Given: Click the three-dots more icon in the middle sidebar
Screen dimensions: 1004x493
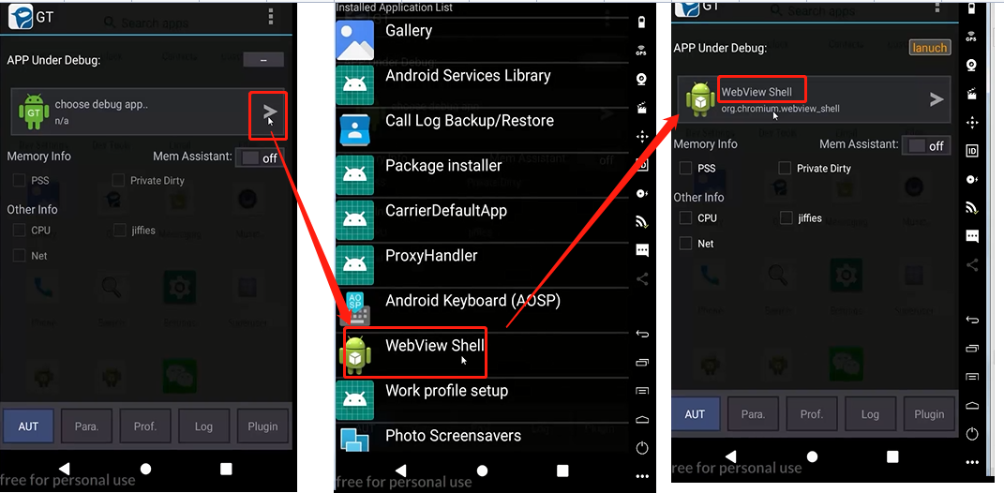Looking at the screenshot, I should pyautogui.click(x=642, y=476).
